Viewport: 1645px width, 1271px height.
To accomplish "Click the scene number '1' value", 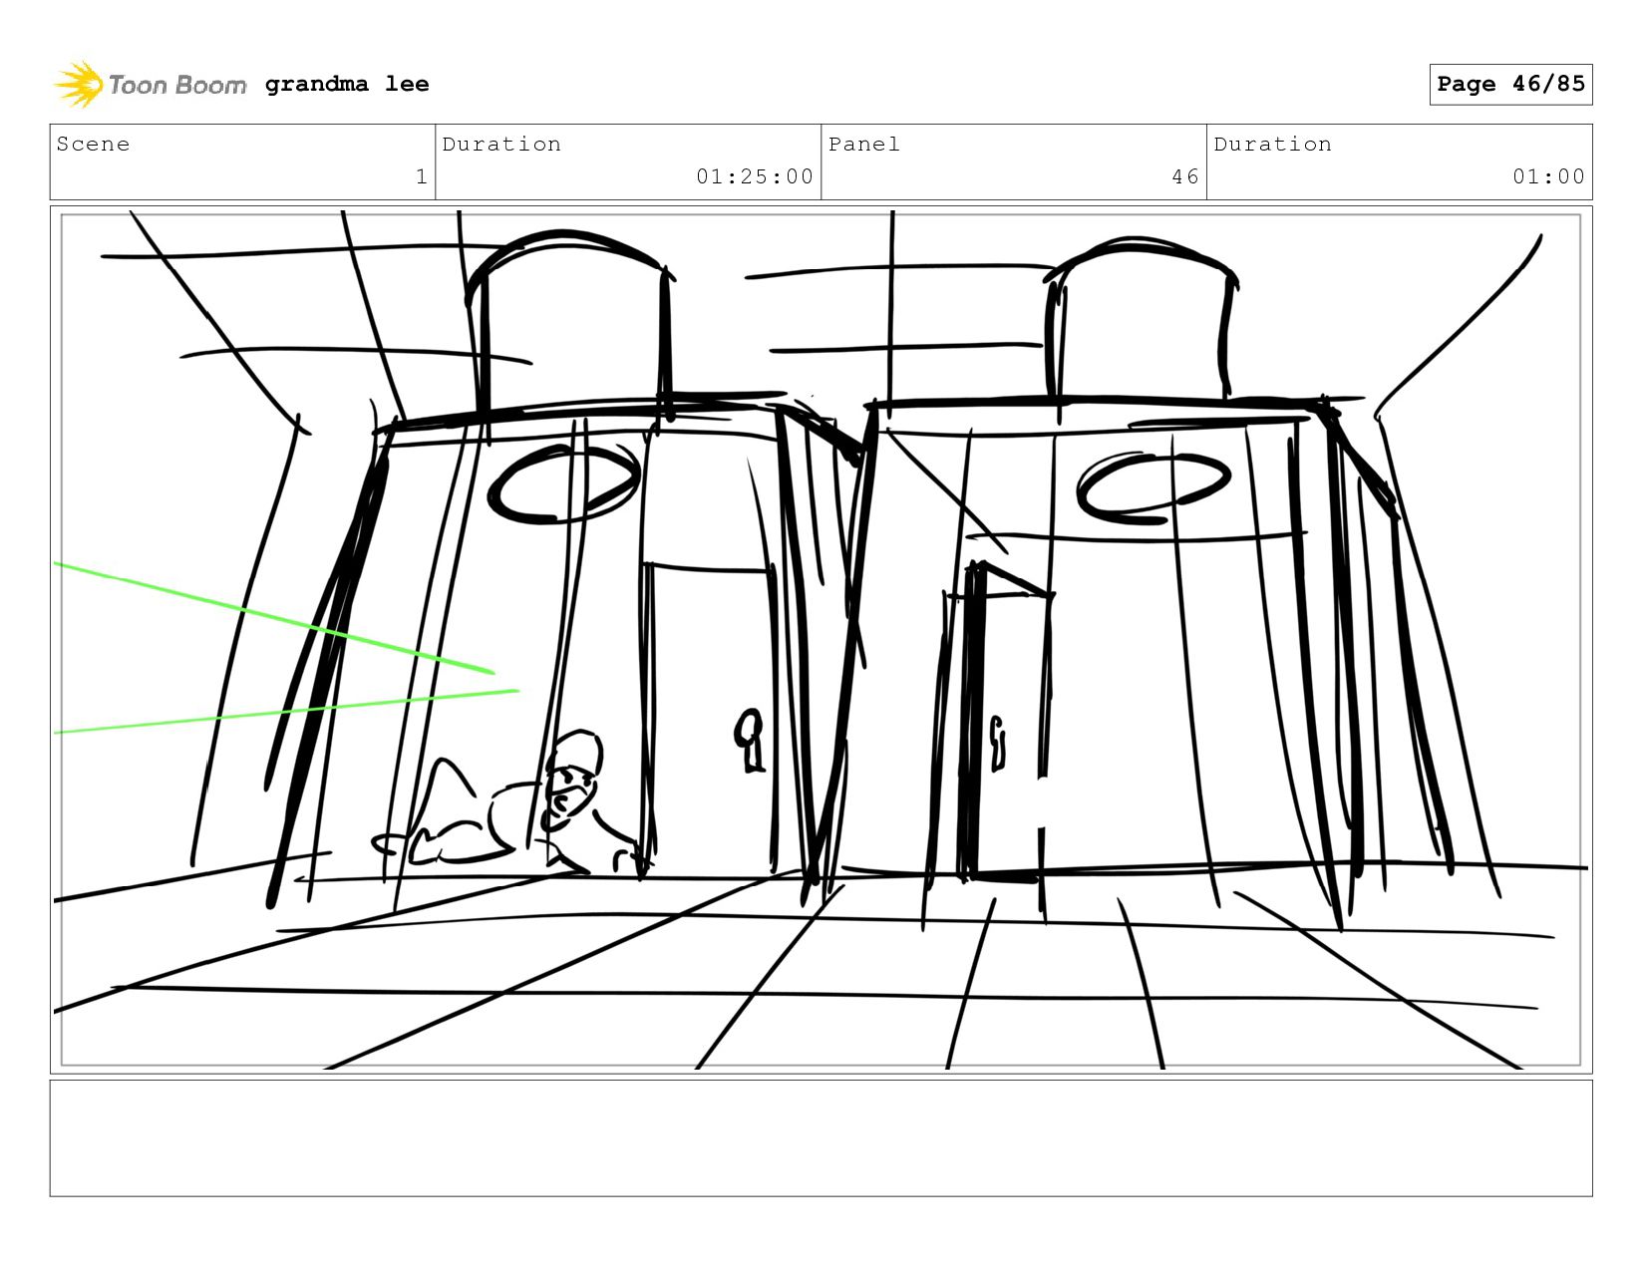I will click(422, 176).
